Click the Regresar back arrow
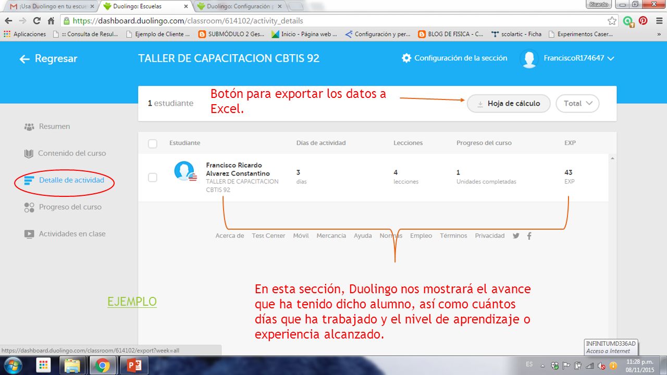Viewport: 667px width, 375px height. [x=24, y=59]
